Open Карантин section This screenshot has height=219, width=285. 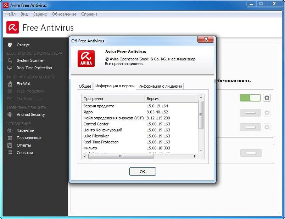click(26, 130)
